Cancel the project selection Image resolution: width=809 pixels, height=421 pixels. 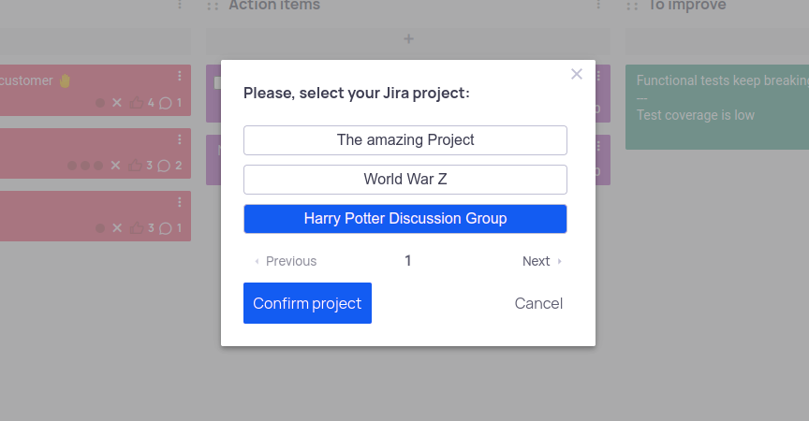pyautogui.click(x=538, y=303)
